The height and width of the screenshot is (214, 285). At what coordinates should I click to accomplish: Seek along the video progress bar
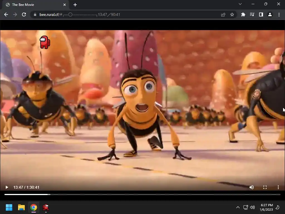pyautogui.click(x=142, y=194)
